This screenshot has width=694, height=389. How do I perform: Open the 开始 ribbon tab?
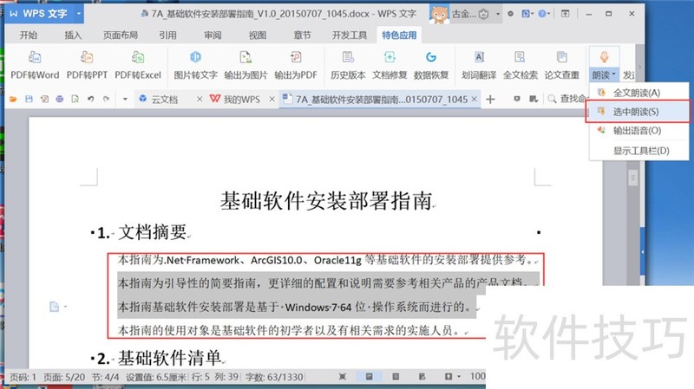coord(29,35)
